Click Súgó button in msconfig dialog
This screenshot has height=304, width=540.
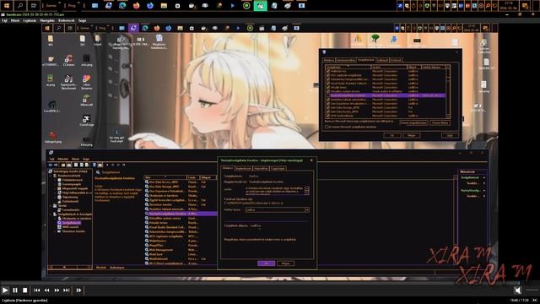click(x=450, y=135)
